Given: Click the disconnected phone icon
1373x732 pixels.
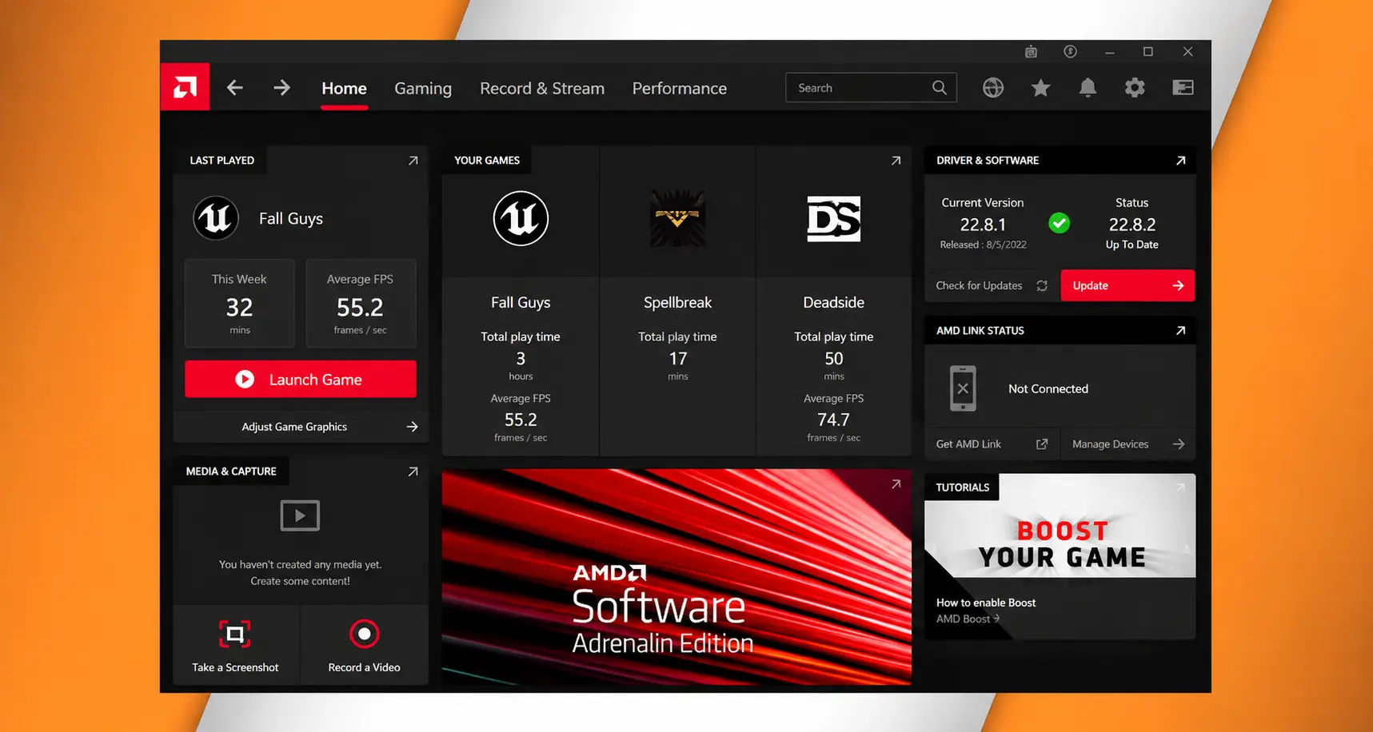Looking at the screenshot, I should click(963, 388).
